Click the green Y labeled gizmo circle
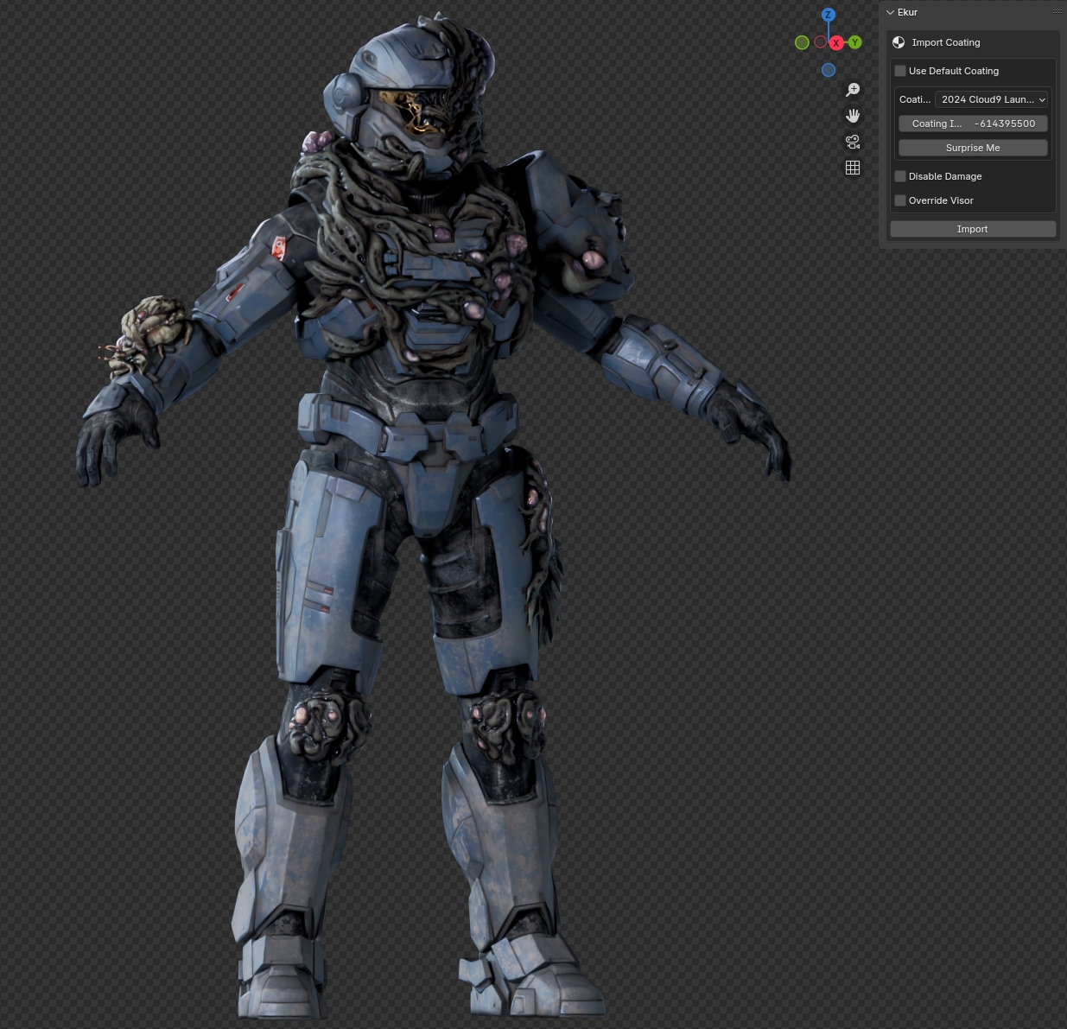 (854, 42)
